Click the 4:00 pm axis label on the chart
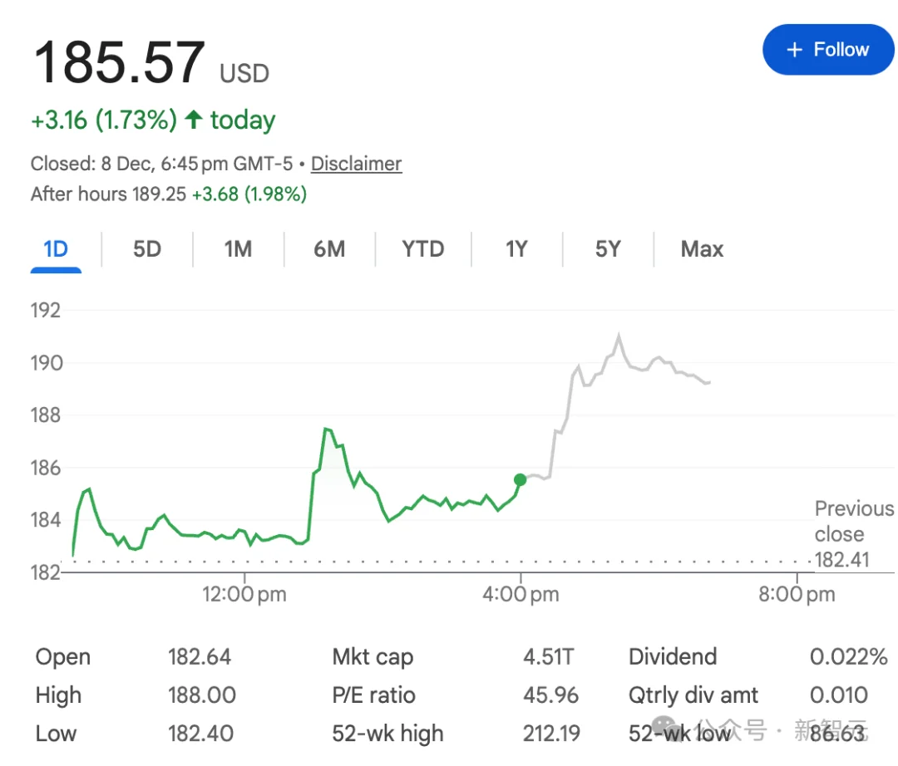The width and height of the screenshot is (898, 766). (521, 594)
